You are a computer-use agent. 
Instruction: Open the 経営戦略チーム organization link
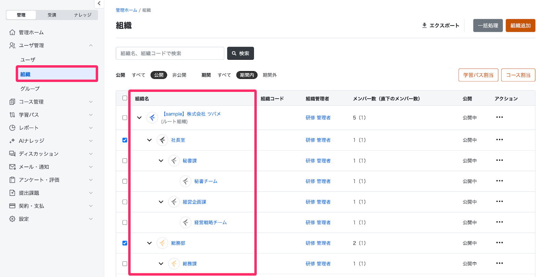coord(211,222)
